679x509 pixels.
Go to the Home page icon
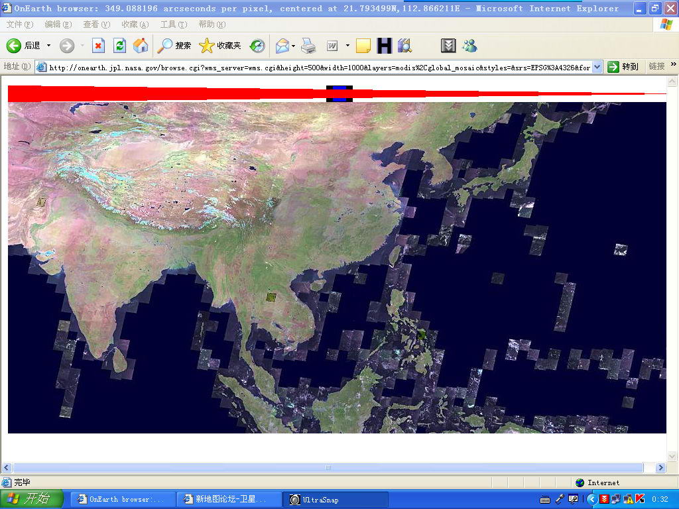[141, 46]
